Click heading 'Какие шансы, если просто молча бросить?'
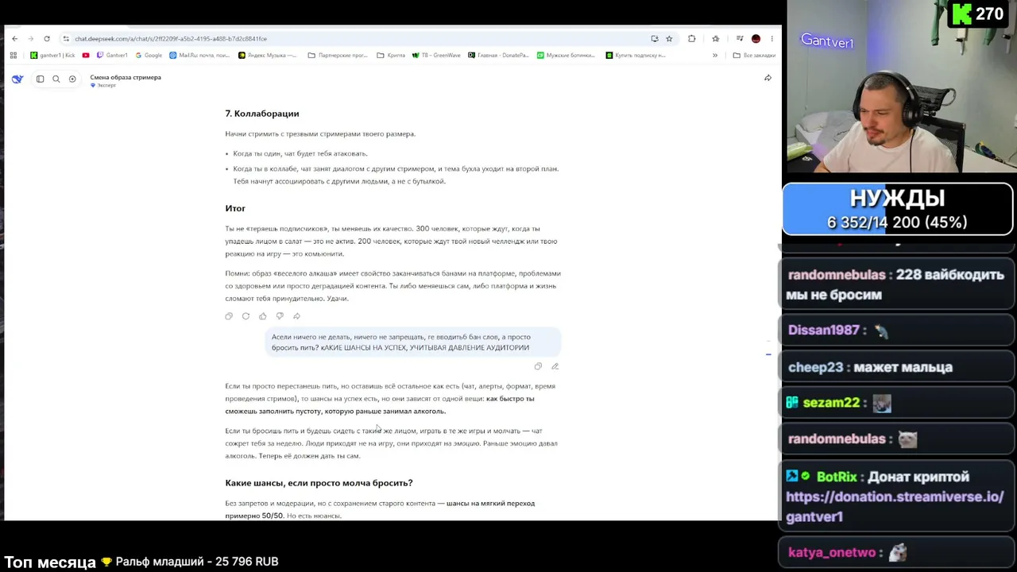This screenshot has width=1017, height=572. click(319, 483)
